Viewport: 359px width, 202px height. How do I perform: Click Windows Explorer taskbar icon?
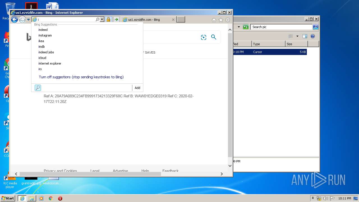click(x=32, y=198)
